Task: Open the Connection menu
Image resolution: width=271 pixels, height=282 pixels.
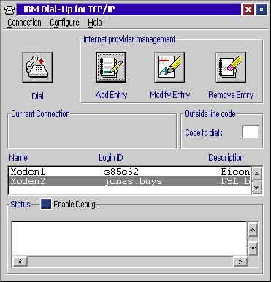Action: click(x=24, y=23)
